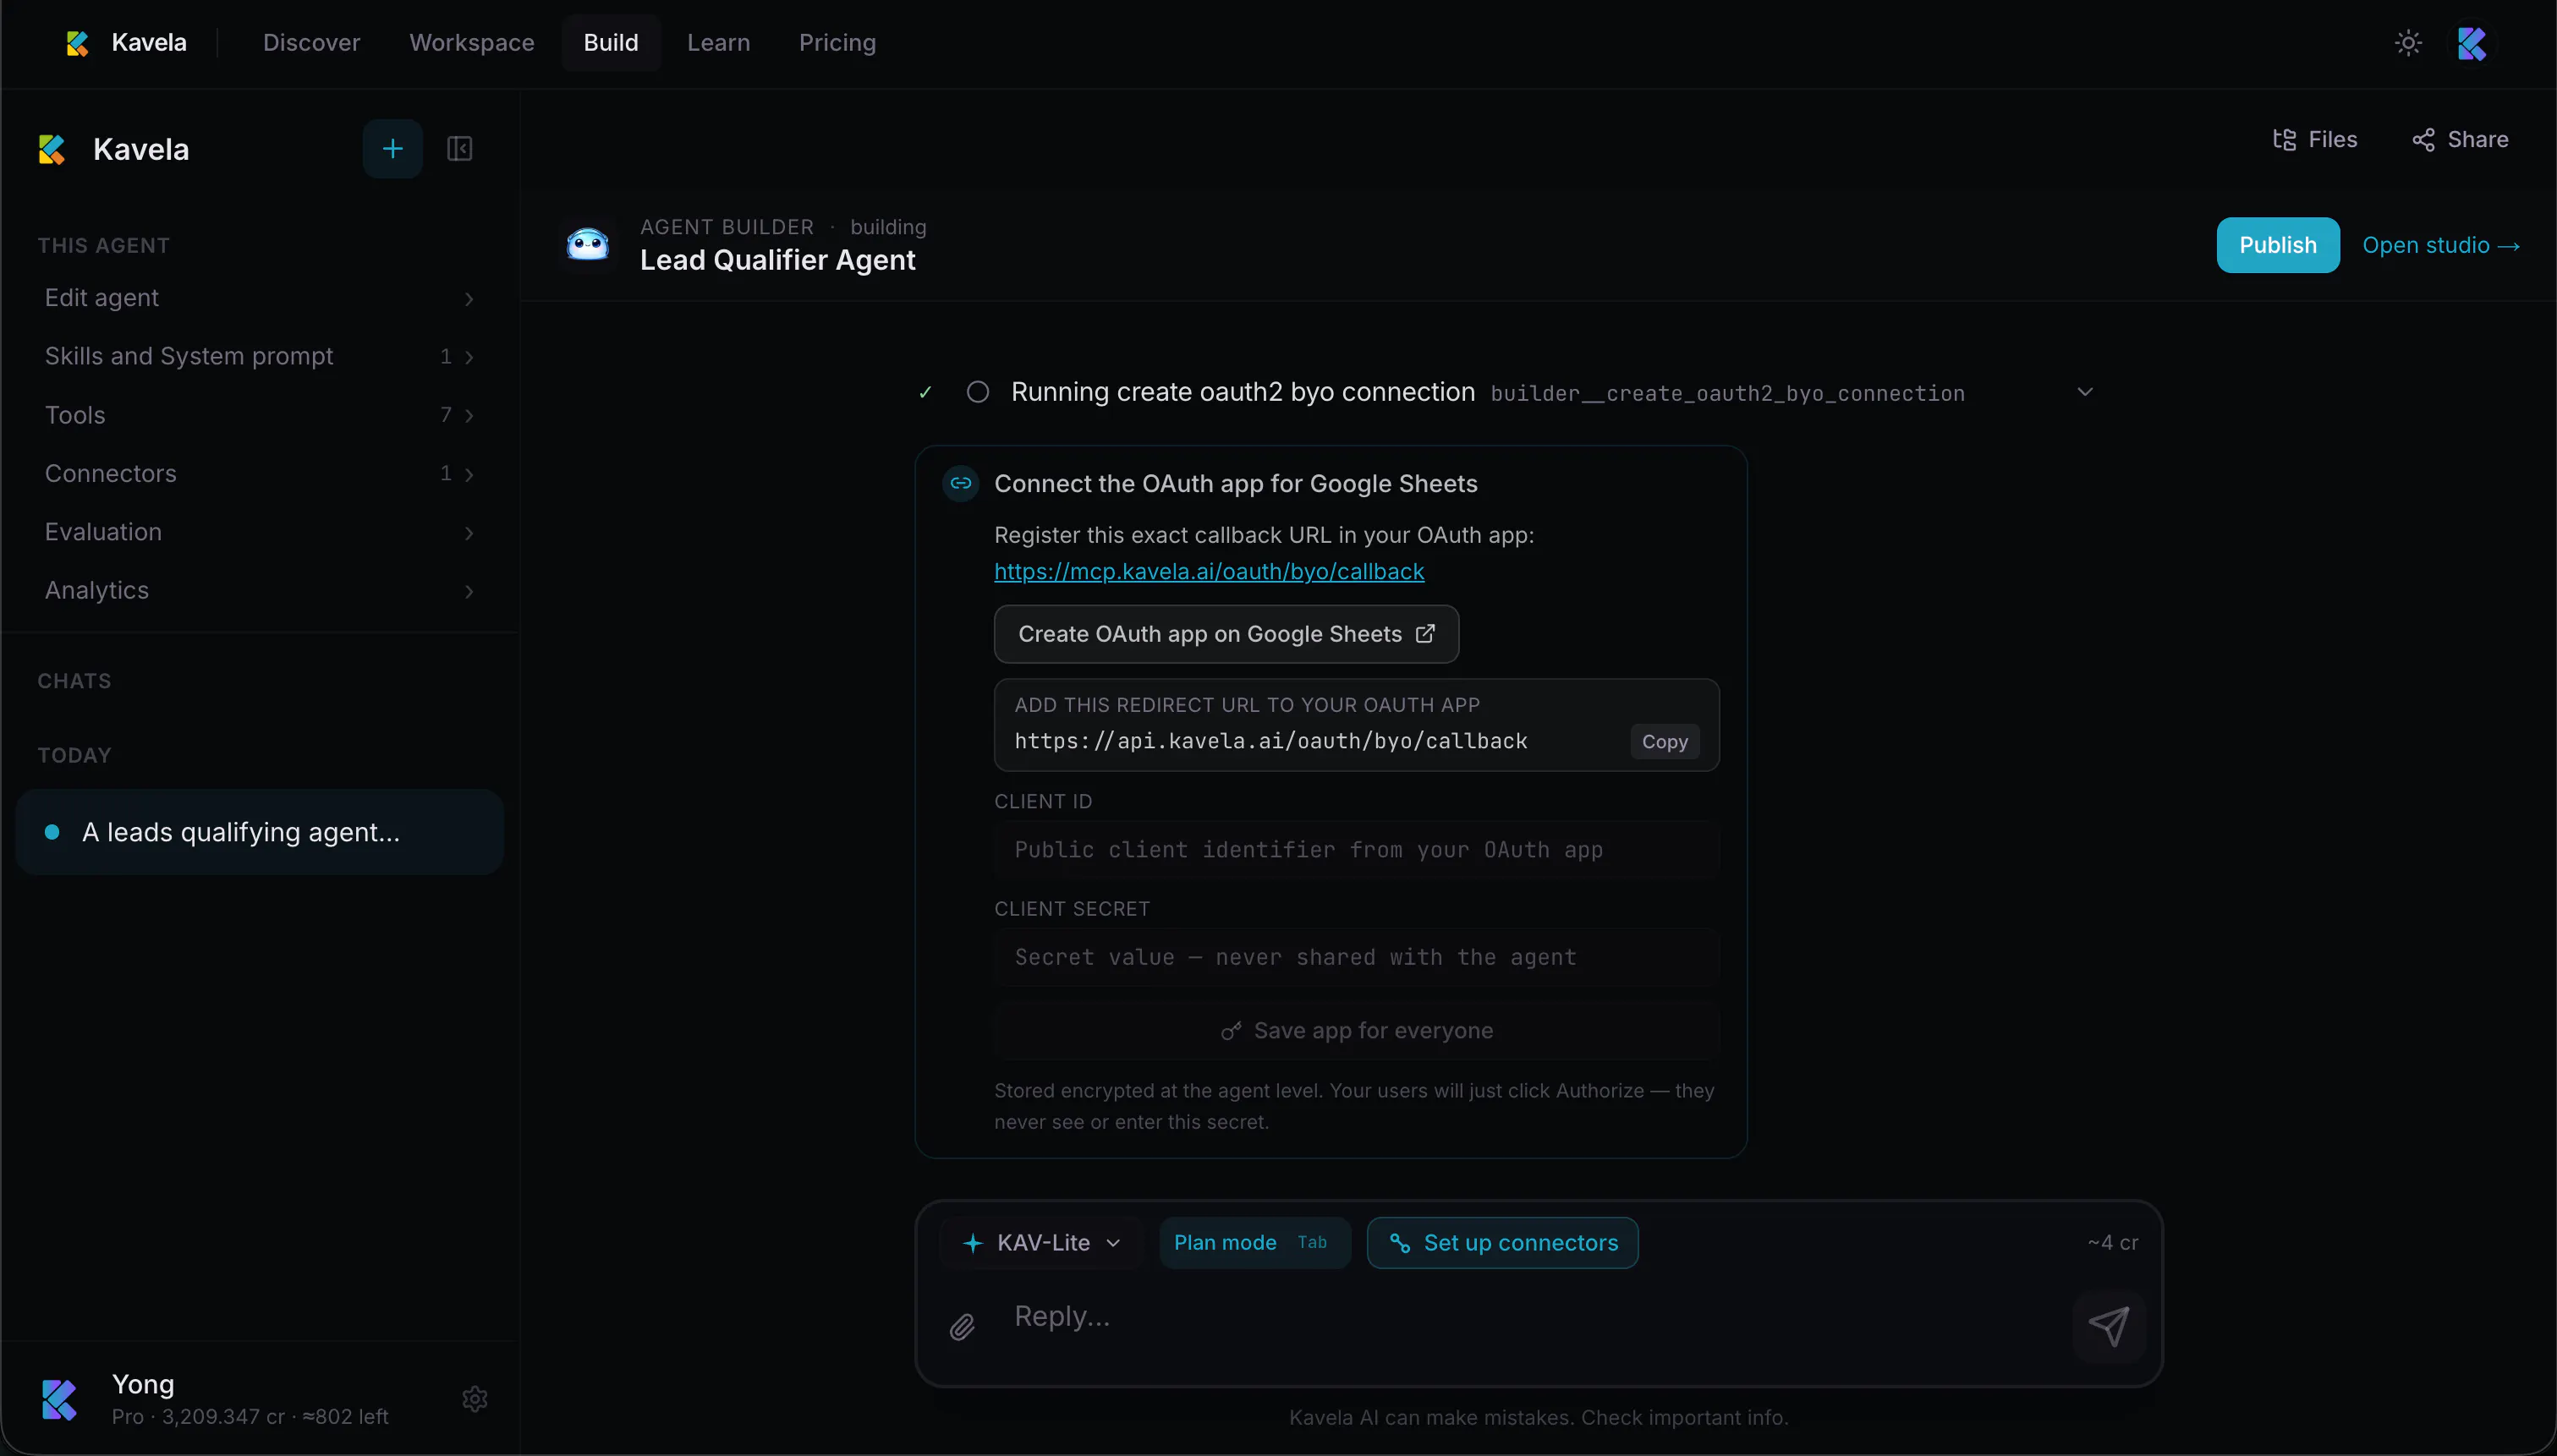The width and height of the screenshot is (2557, 1456).
Task: Click the builder__create_oauth2_byo_connection code label
Action: [x=1728, y=394]
